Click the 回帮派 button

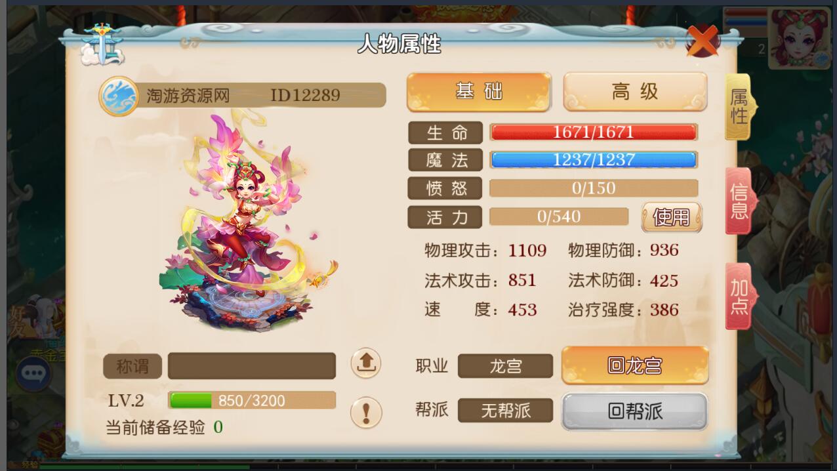[x=635, y=411]
